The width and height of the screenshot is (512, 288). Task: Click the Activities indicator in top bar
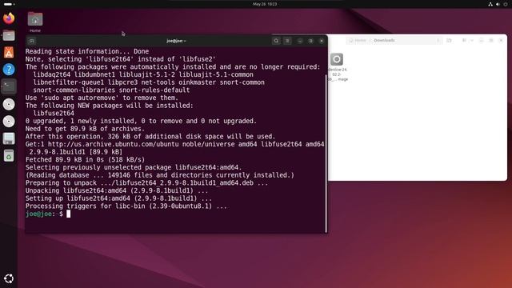tap(10, 4)
